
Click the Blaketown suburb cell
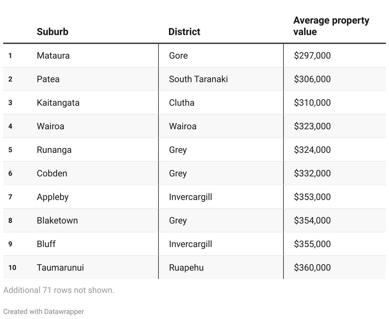[x=57, y=220]
